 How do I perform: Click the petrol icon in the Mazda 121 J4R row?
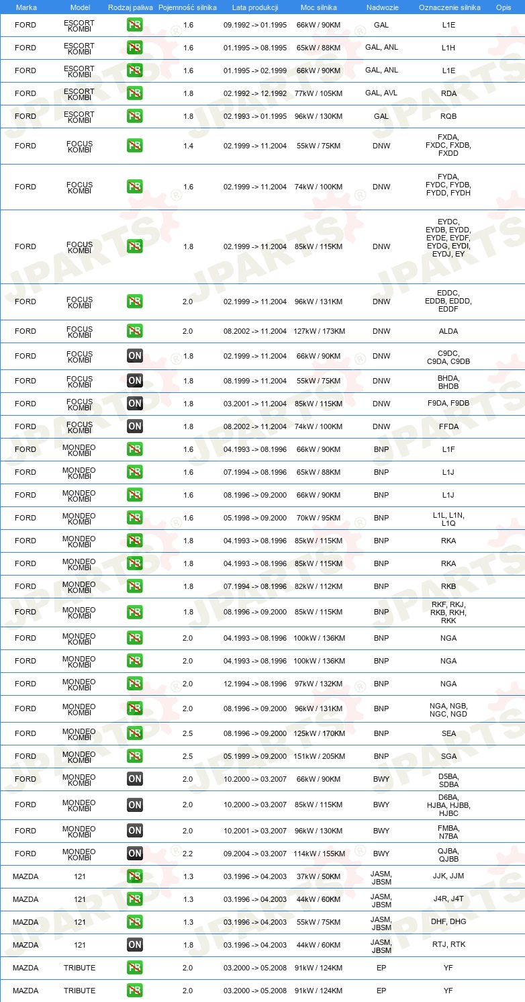pyautogui.click(x=135, y=899)
